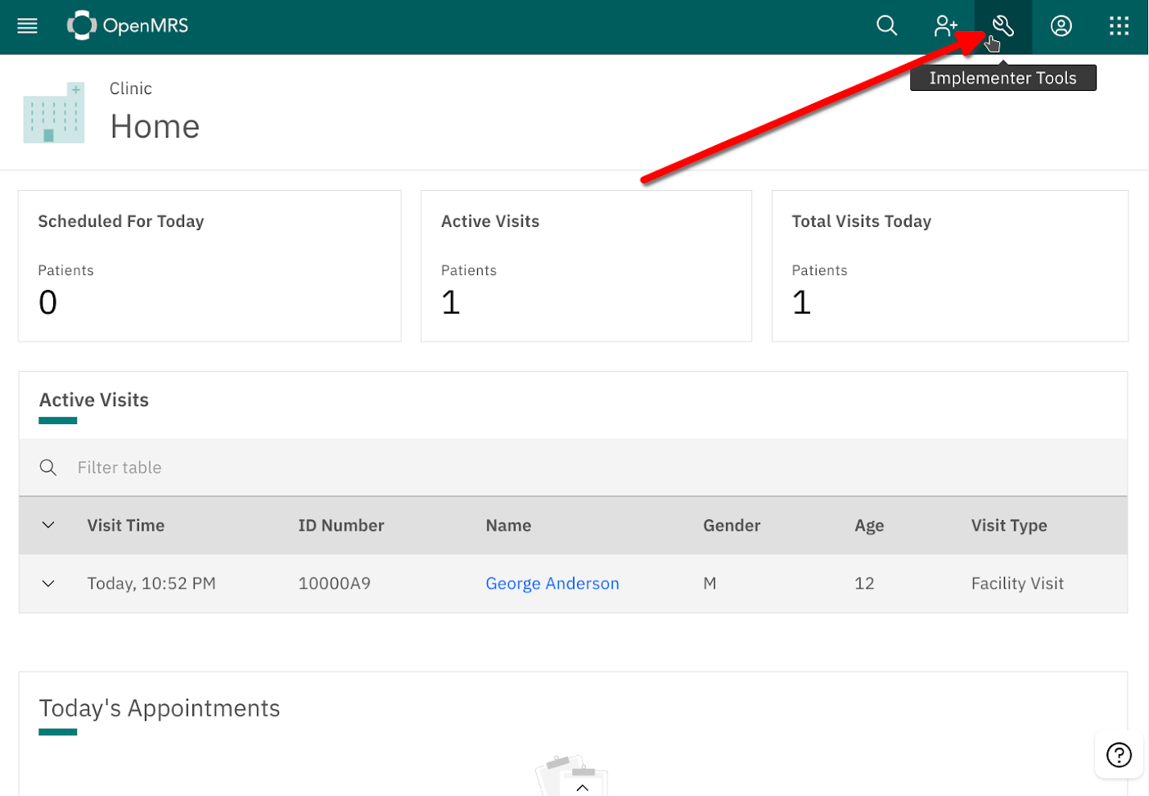Open Implementer Tools wrench icon
Screen dimensions: 1149x796
[1003, 26]
